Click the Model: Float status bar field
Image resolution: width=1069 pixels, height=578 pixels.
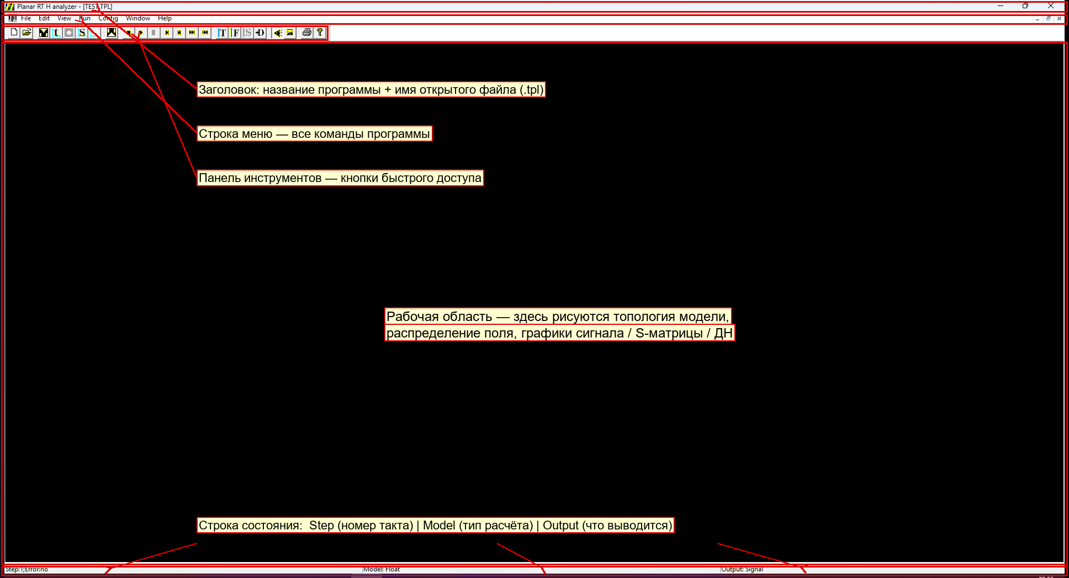(x=541, y=569)
